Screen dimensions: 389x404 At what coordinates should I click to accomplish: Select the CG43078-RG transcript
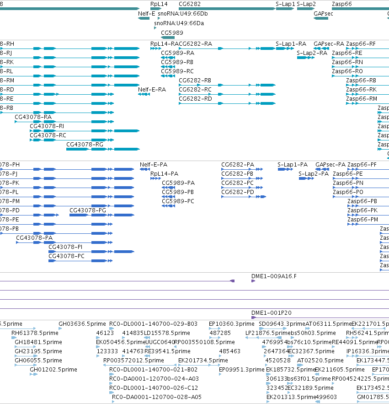coord(103,149)
